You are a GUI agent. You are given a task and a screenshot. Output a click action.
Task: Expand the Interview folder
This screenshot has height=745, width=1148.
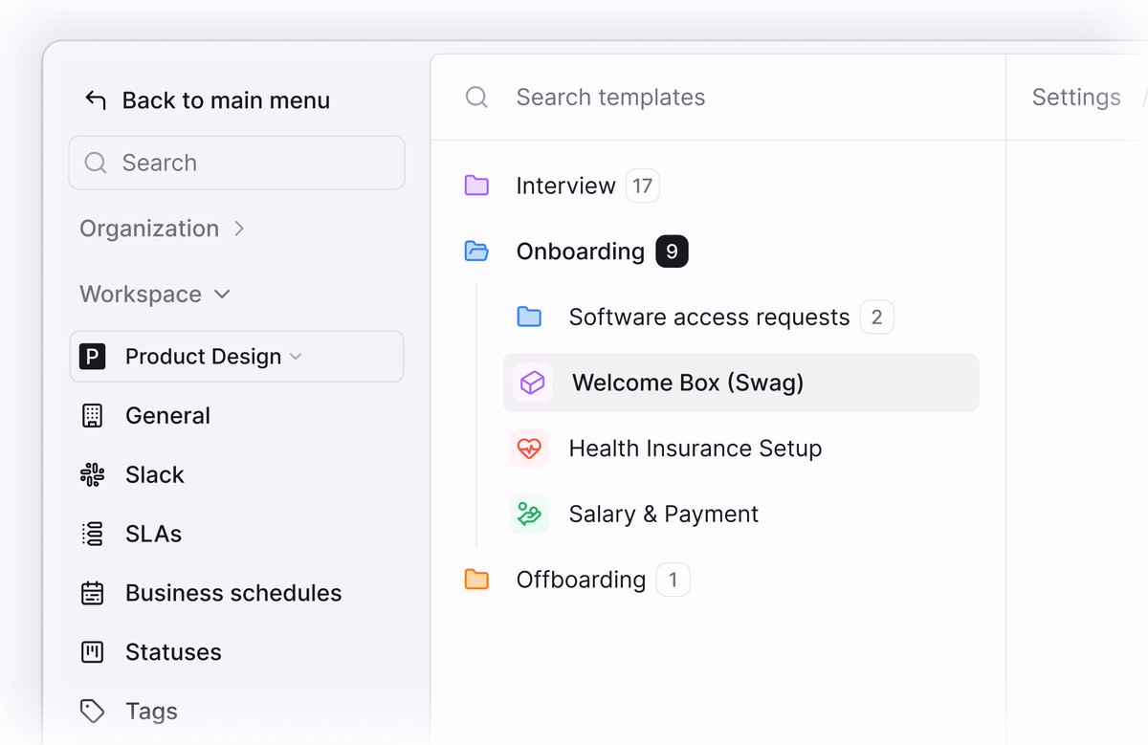tap(565, 186)
